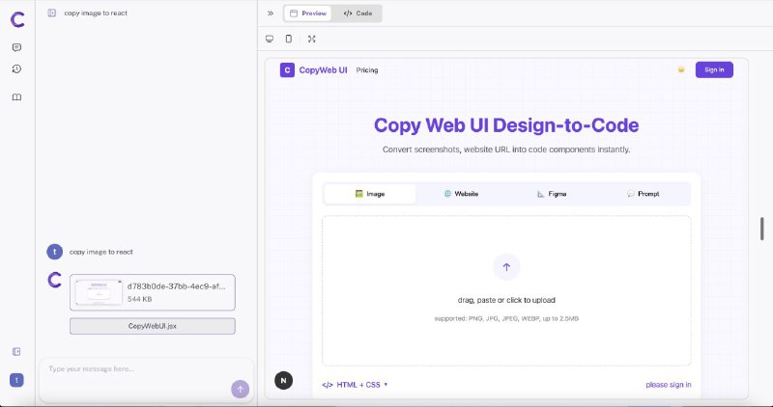Open the user avatar 't' in sidebar
The height and width of the screenshot is (407, 773).
16,380
